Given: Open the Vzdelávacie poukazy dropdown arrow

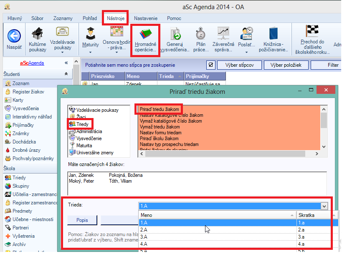Looking at the screenshot, I should [x=62, y=52].
